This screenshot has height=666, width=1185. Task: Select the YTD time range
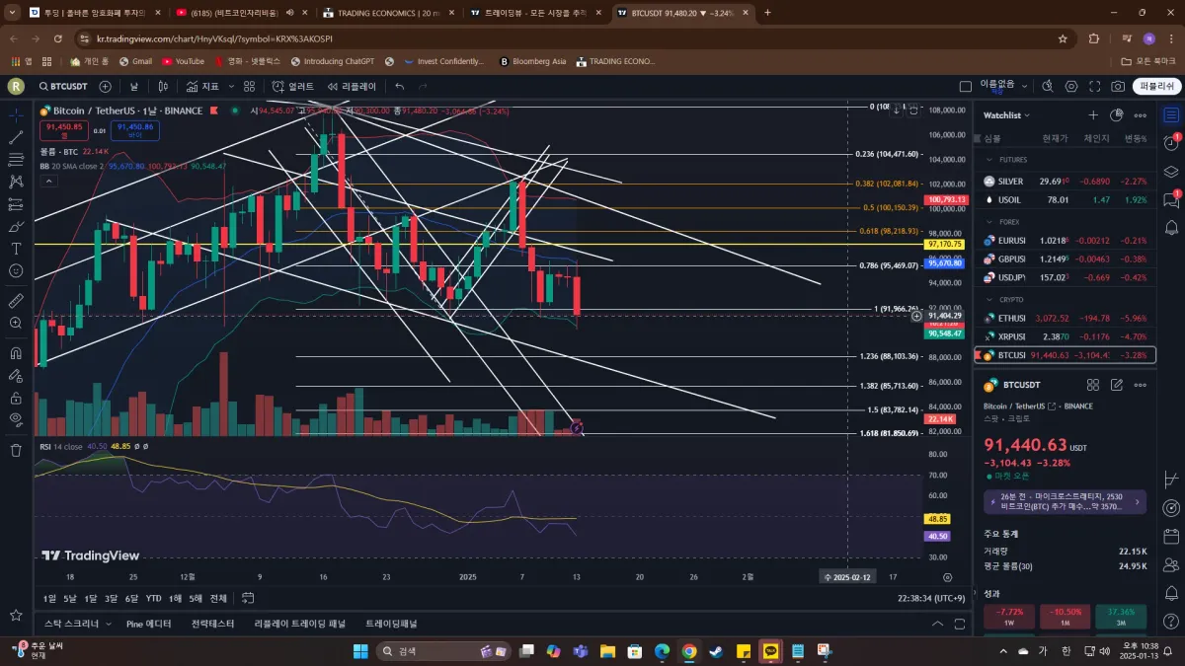(153, 598)
